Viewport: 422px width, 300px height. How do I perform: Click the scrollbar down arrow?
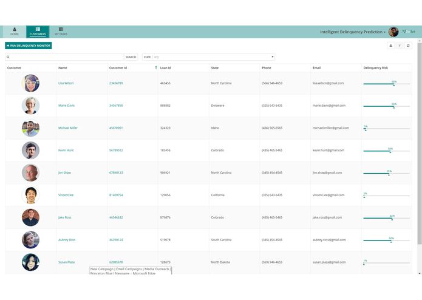[420, 273]
